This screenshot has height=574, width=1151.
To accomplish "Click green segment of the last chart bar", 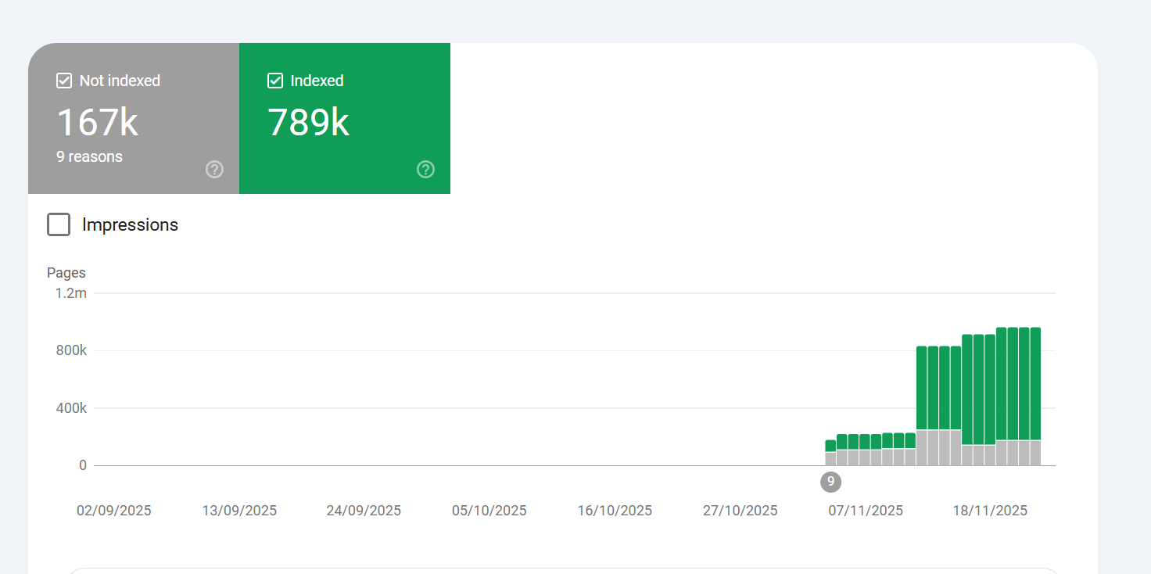I will coord(1035,383).
